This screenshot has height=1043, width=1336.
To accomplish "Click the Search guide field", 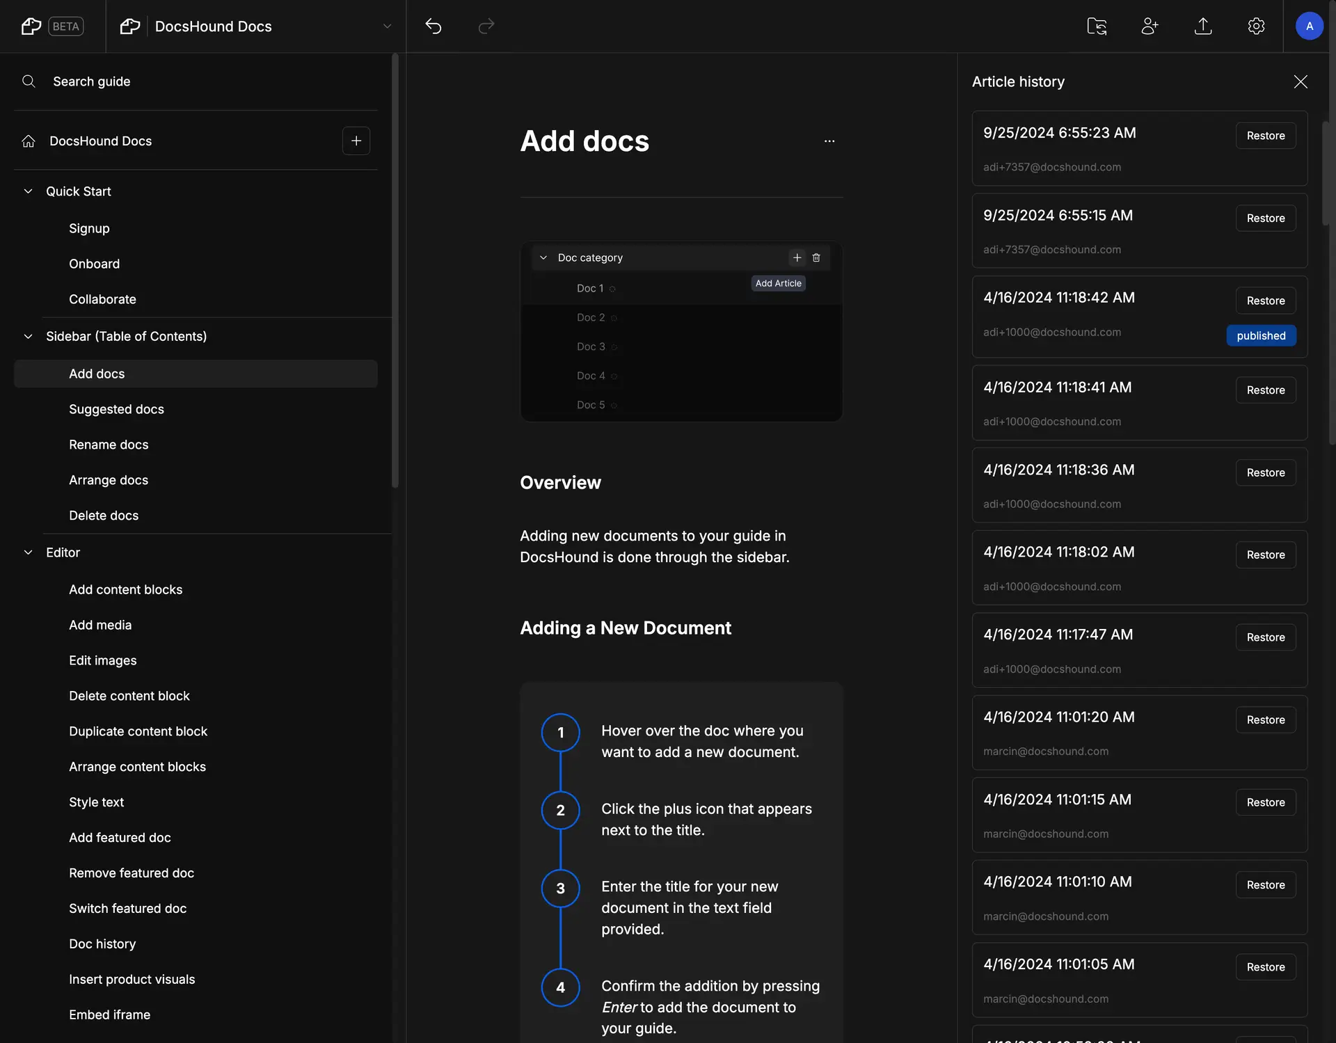I will point(196,81).
